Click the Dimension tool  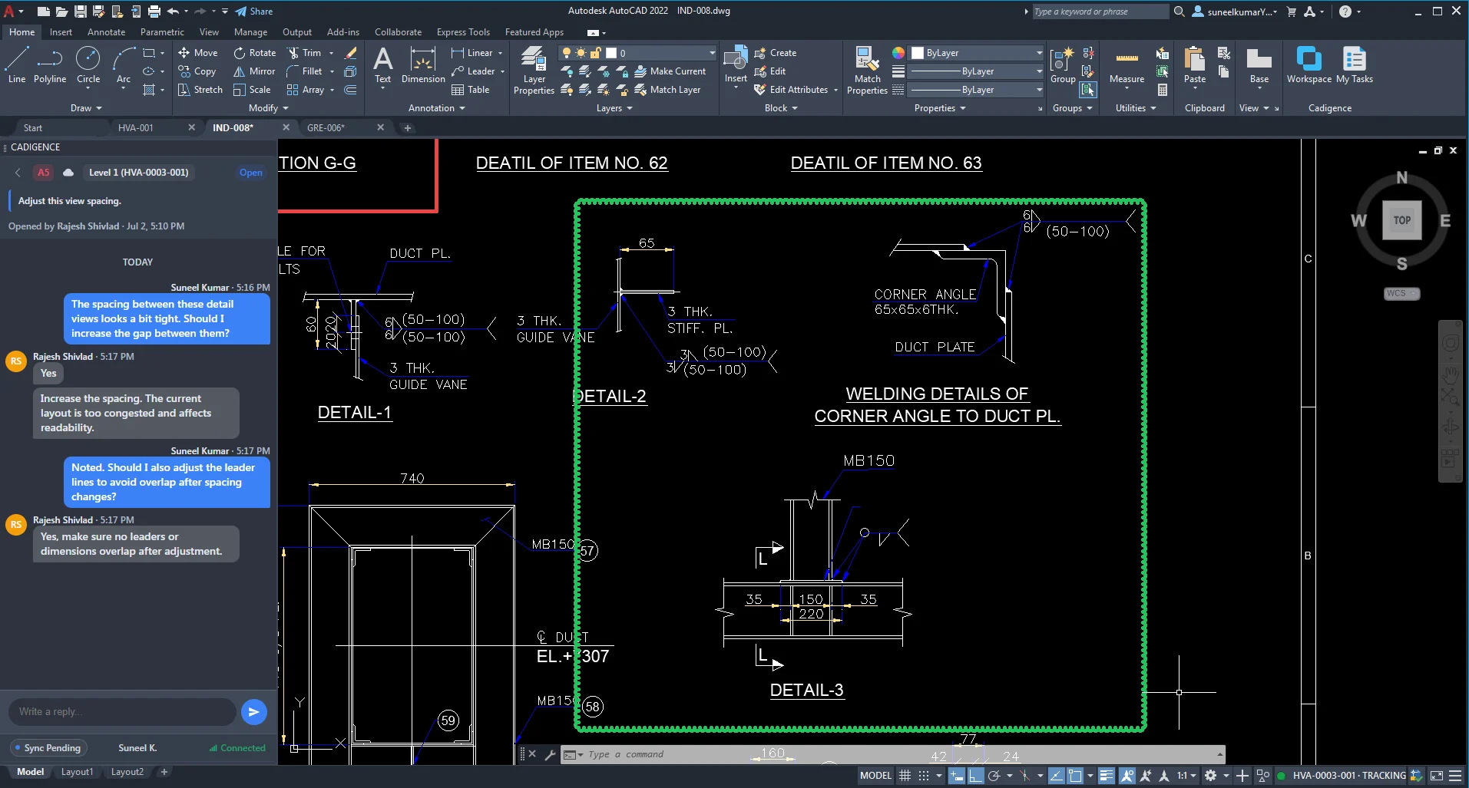click(x=423, y=65)
